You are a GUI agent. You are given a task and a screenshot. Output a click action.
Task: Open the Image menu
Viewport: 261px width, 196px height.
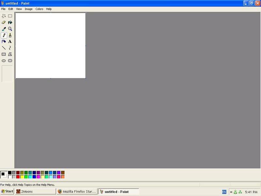tap(28, 9)
